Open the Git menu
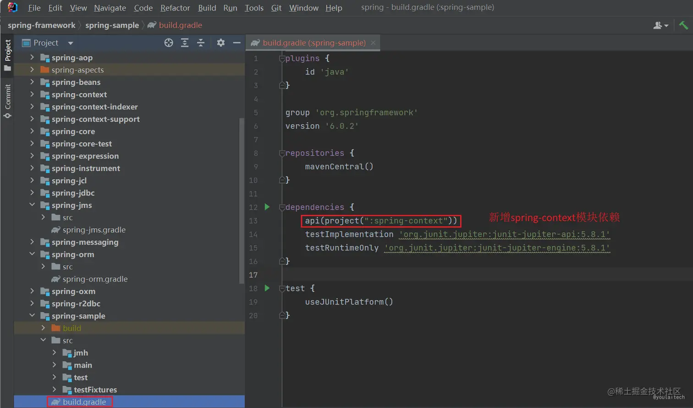693x408 pixels. coord(276,8)
